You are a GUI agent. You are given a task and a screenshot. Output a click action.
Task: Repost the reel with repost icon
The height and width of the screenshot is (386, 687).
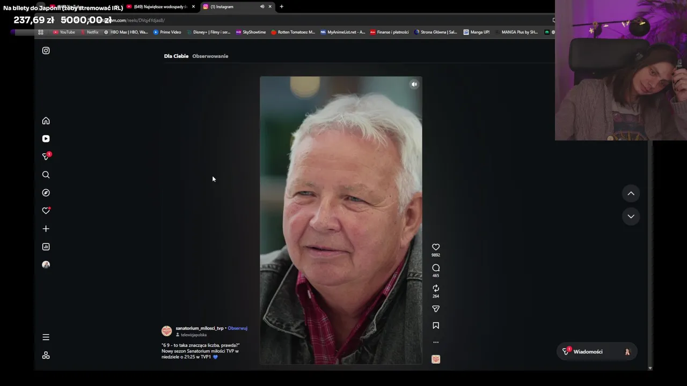pos(436,288)
